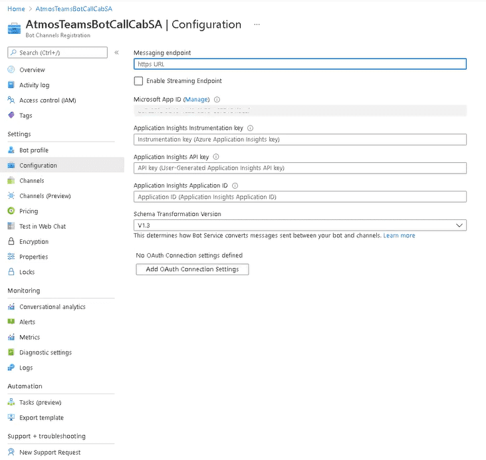Go to Bot profile menu item
Viewport: 486px width, 460px height.
point(34,150)
